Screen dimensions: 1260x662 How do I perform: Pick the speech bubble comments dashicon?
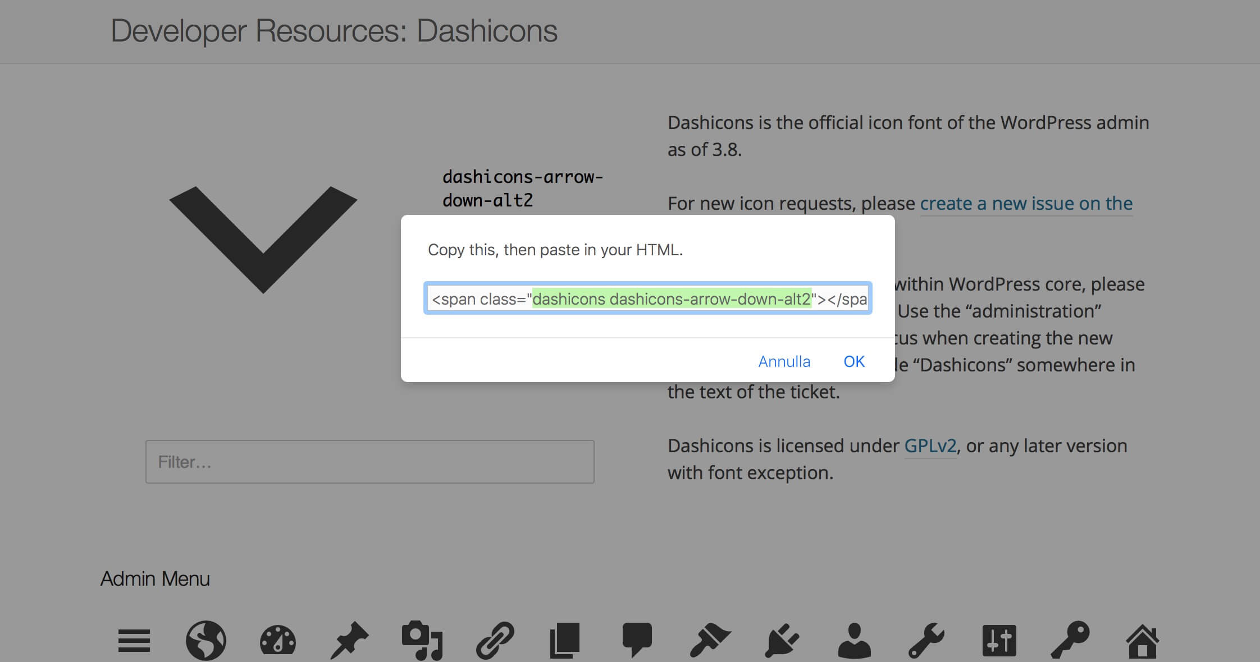click(637, 640)
